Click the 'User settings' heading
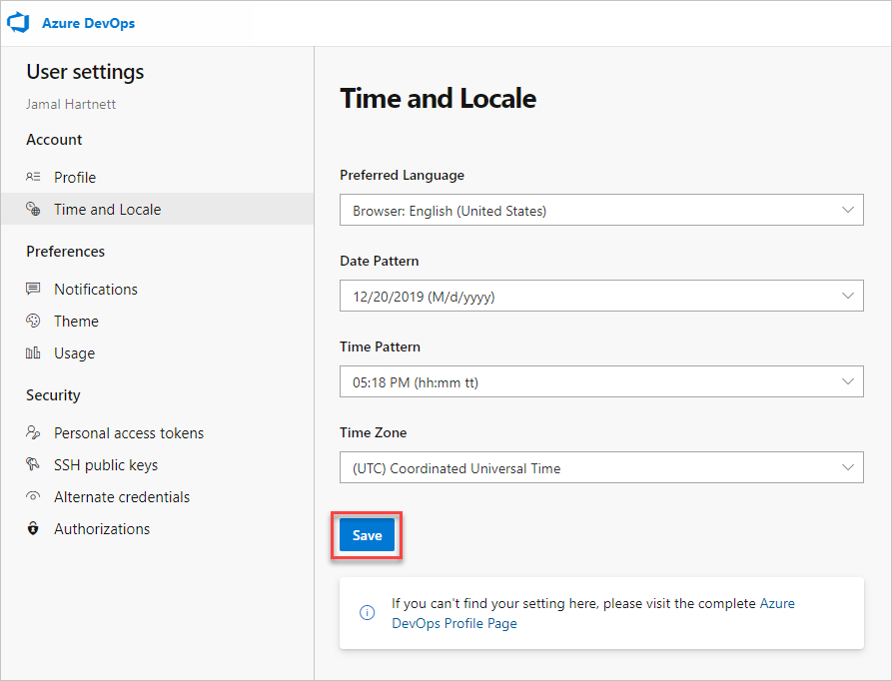This screenshot has width=892, height=681. (x=85, y=72)
